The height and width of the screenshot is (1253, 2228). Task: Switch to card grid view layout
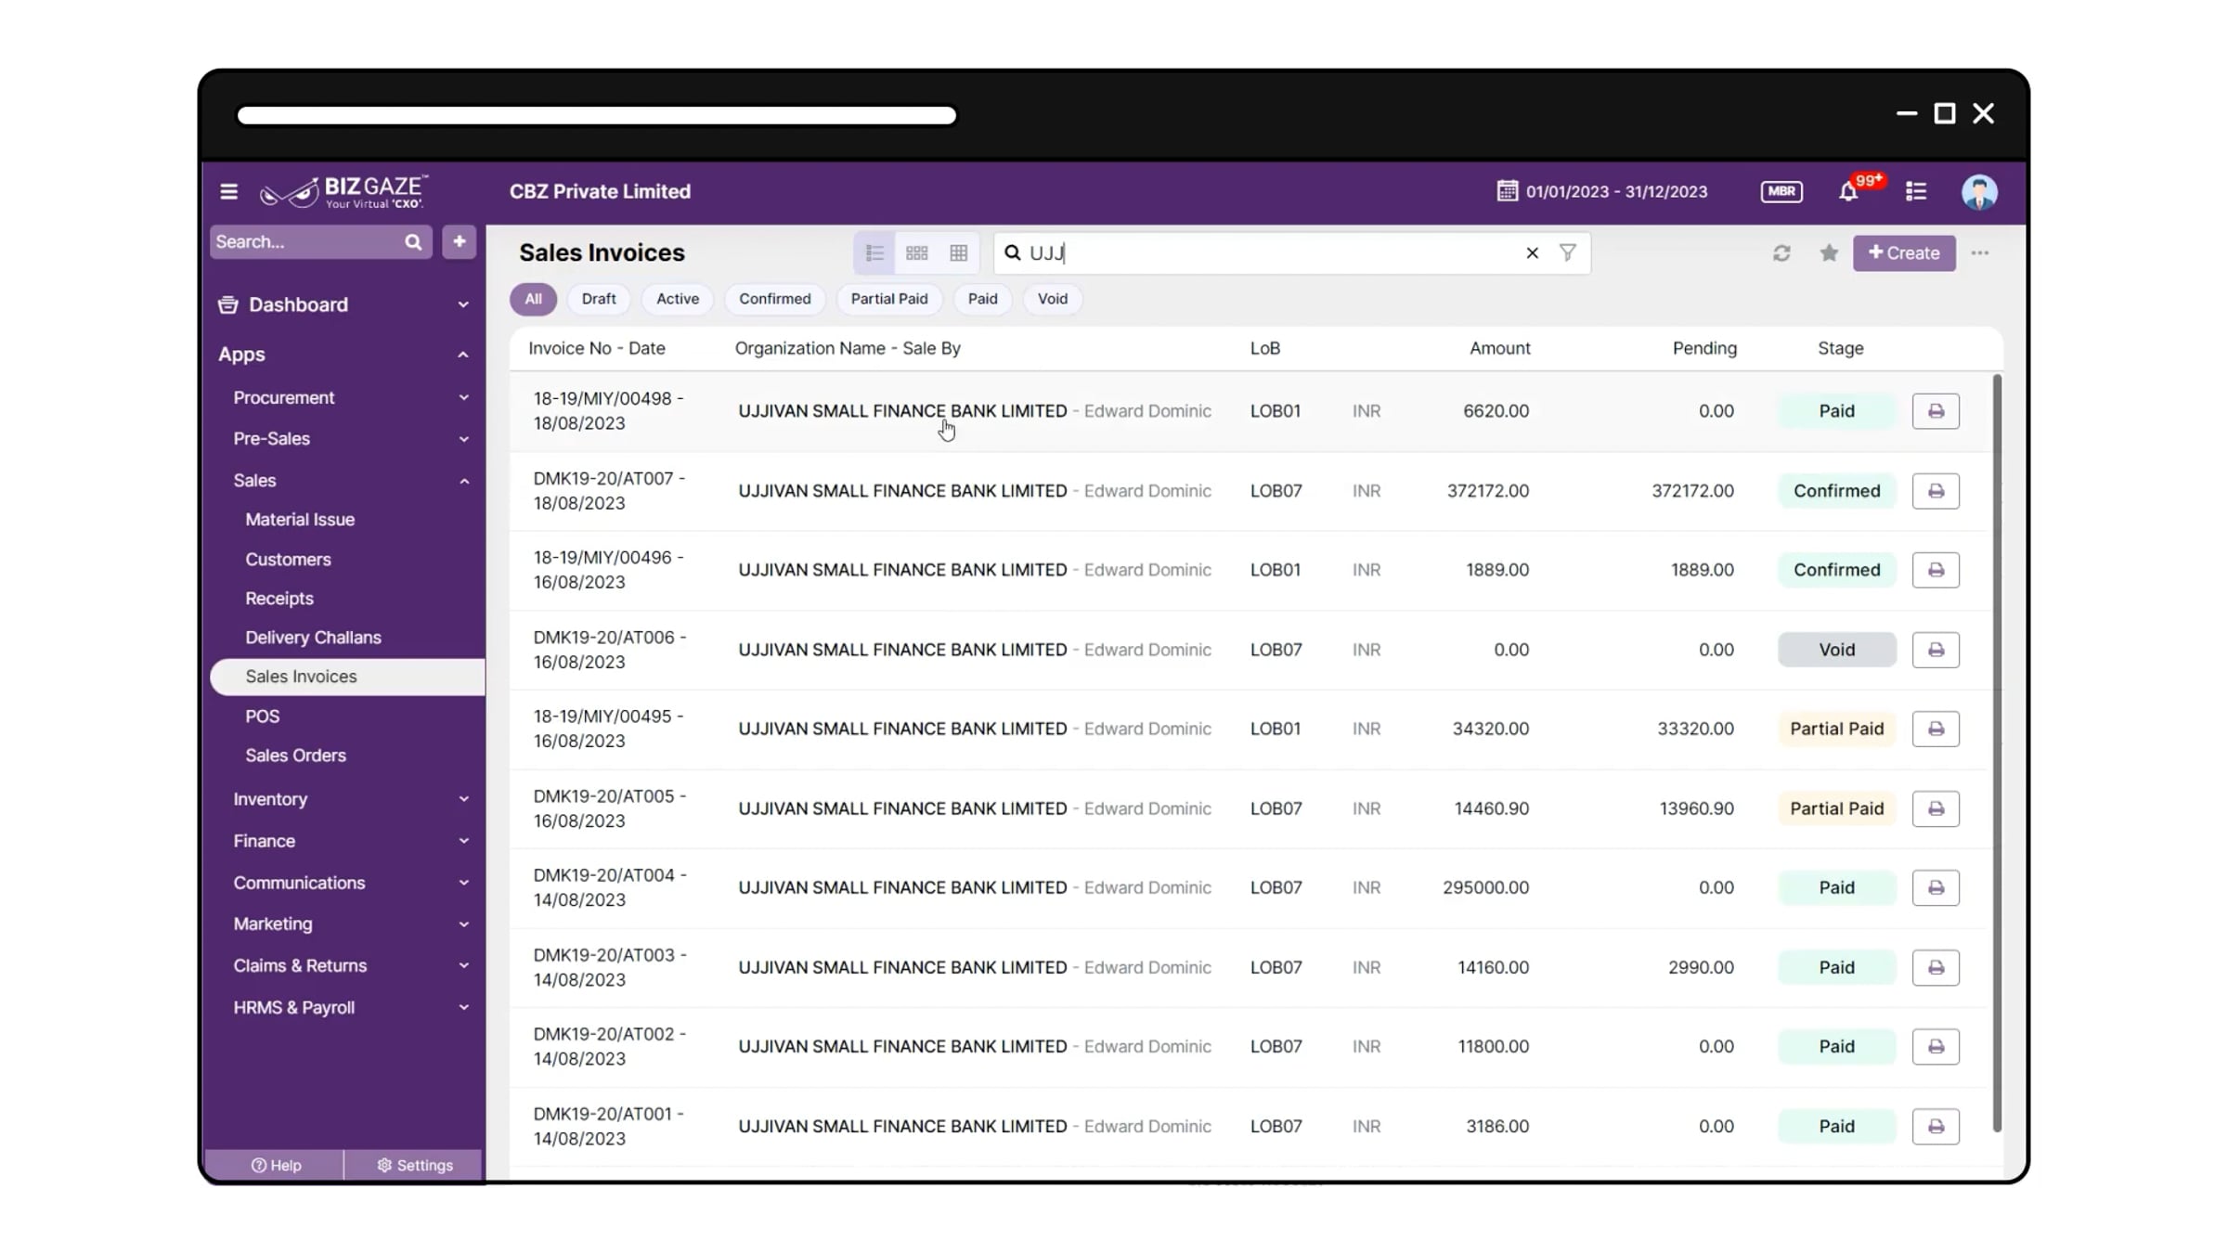point(916,253)
